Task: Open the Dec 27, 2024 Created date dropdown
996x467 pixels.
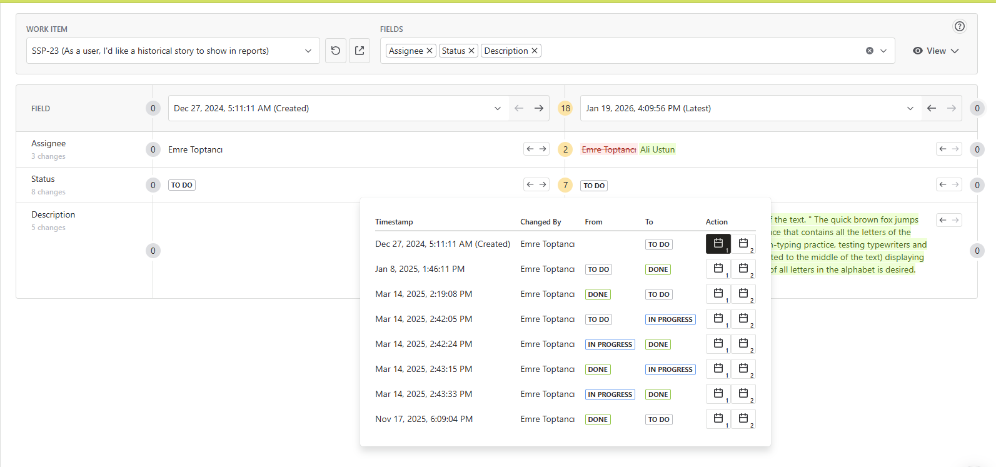Action: point(338,108)
